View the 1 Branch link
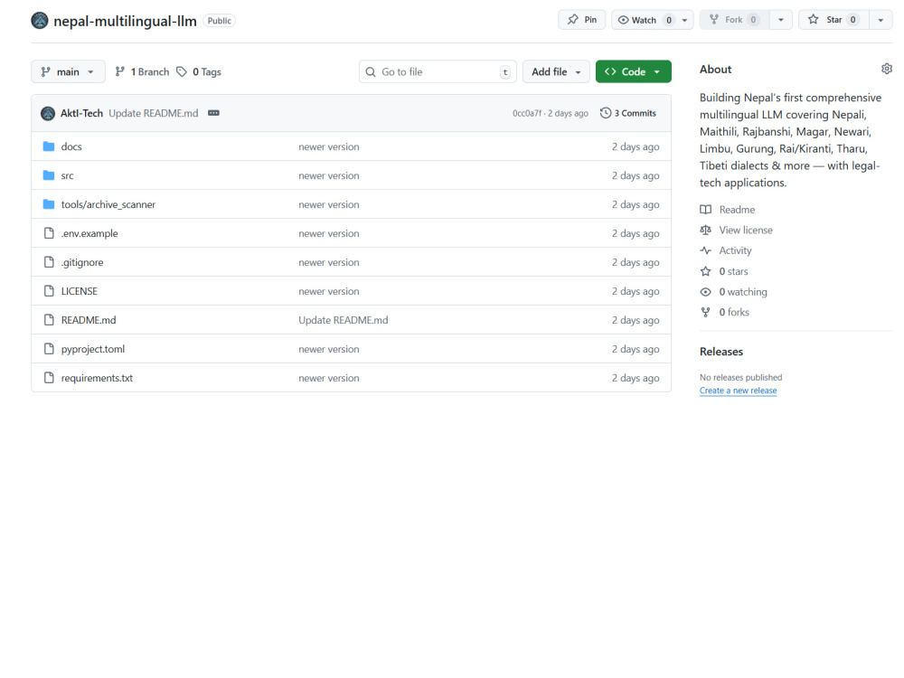The height and width of the screenshot is (678, 904). 142,71
